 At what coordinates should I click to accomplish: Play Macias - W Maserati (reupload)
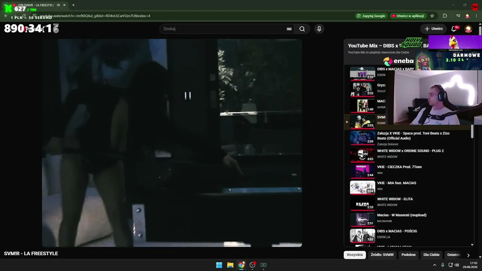[402, 215]
